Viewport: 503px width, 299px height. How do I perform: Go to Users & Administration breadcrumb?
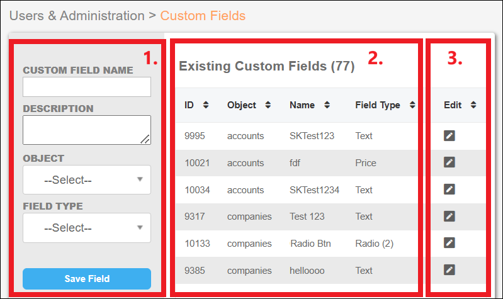(x=77, y=16)
